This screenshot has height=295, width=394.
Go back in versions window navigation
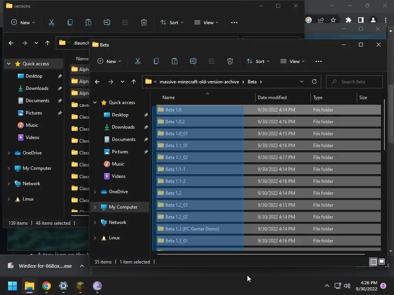point(11,43)
